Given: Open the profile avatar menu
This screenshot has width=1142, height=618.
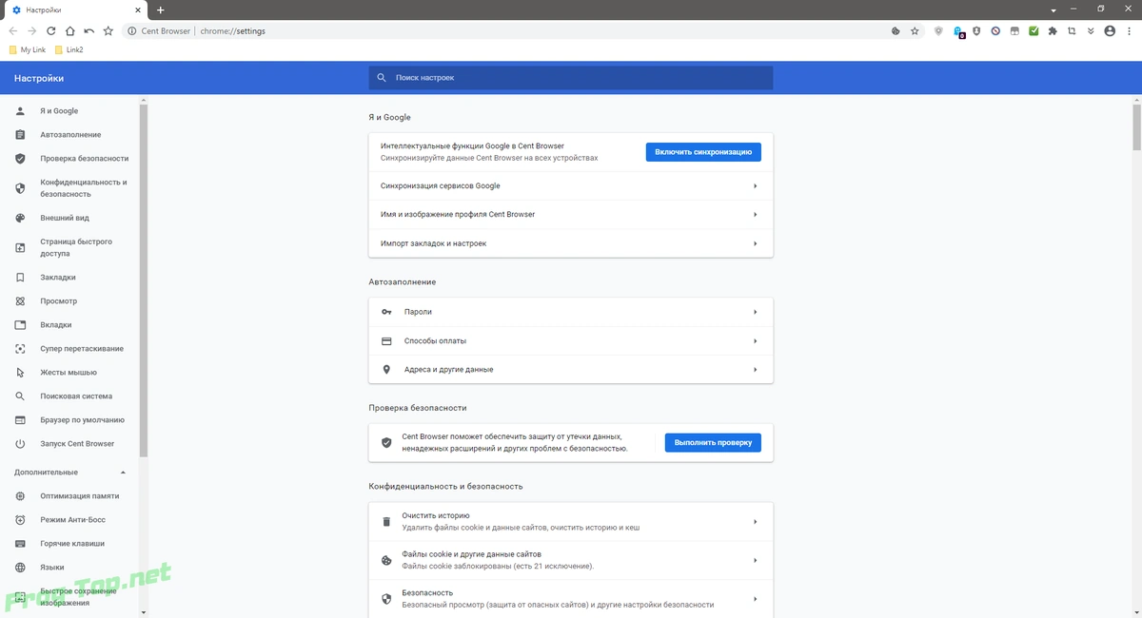Looking at the screenshot, I should click(1110, 30).
